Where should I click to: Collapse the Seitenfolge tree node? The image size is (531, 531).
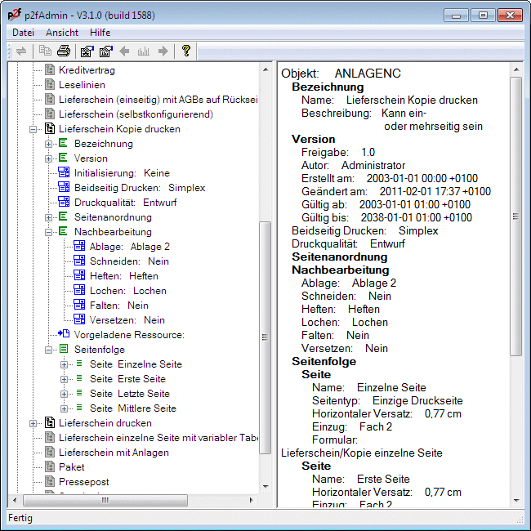49,350
